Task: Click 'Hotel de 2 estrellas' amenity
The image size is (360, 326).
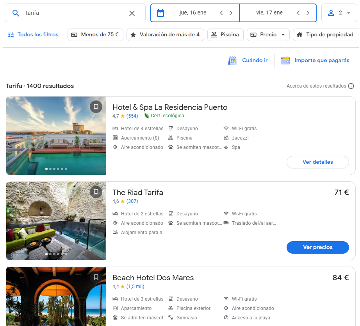Action: click(142, 214)
